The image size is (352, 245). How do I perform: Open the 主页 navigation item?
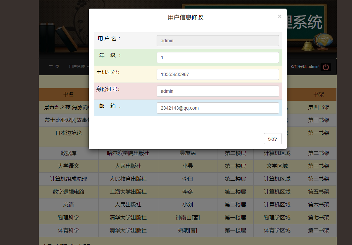(54, 66)
